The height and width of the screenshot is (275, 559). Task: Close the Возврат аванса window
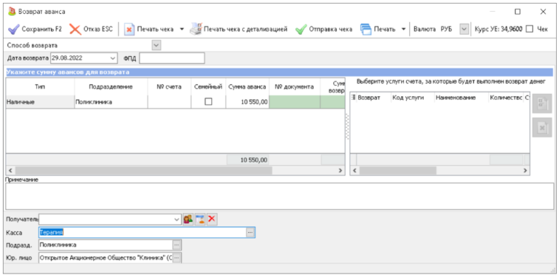click(543, 12)
